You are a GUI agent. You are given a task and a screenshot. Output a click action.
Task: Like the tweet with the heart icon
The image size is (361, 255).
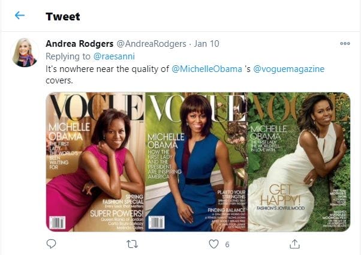213,244
